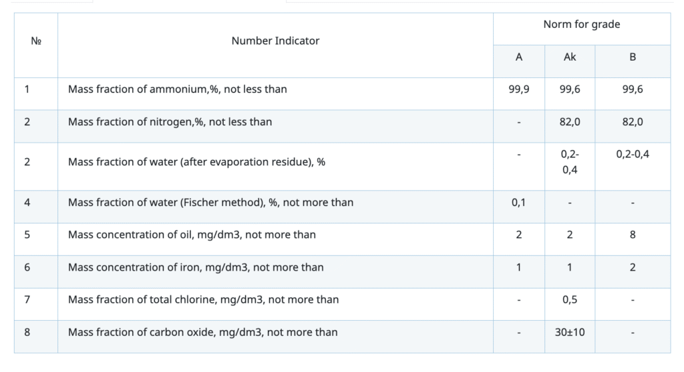The image size is (684, 372).
Task: Click "Mass fraction of carbon oxide" label
Action: tap(202, 332)
